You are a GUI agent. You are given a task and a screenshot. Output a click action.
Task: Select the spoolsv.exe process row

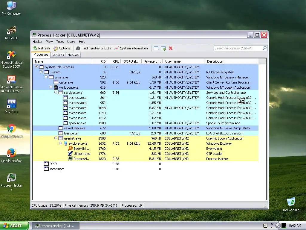pos(146,123)
